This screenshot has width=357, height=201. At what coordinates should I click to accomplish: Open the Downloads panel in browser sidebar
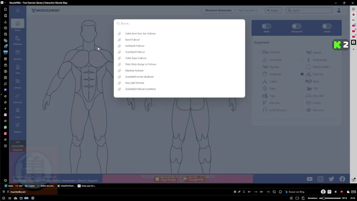click(x=5, y=22)
